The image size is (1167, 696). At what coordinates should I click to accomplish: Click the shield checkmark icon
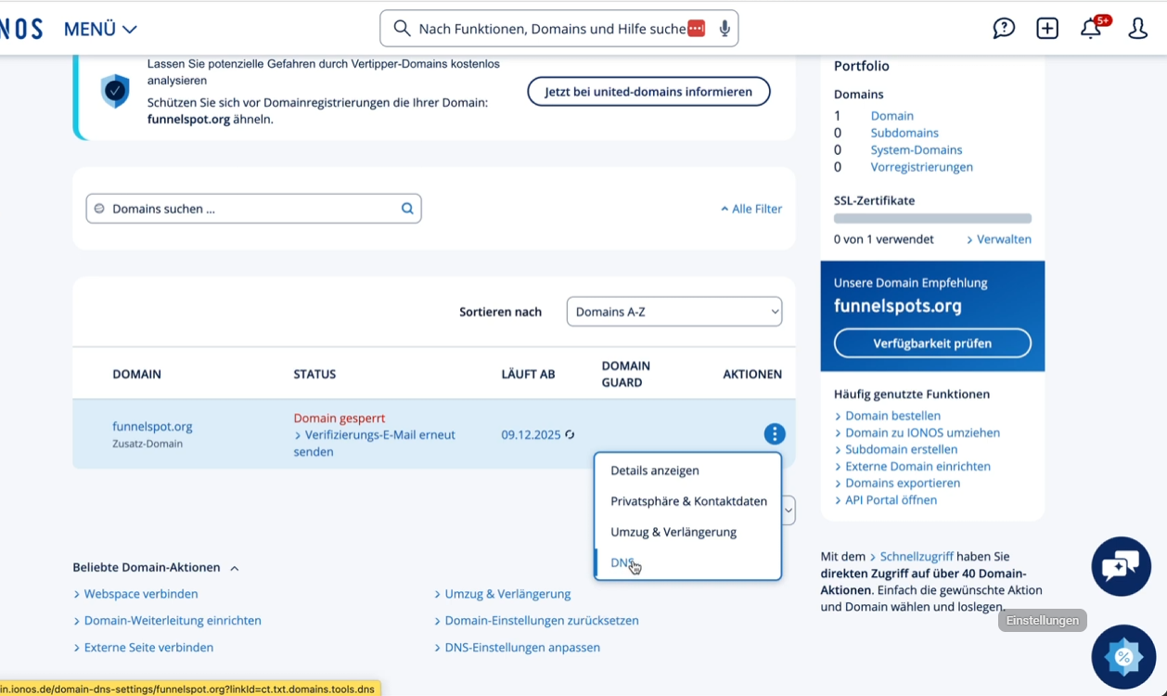coord(115,91)
